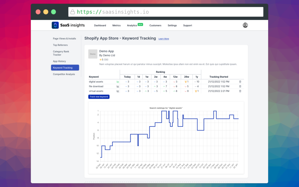
Task: Click the SaaS insights logo icon
Action: click(55, 25)
